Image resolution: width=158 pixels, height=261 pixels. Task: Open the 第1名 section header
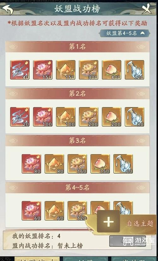click(x=77, y=47)
